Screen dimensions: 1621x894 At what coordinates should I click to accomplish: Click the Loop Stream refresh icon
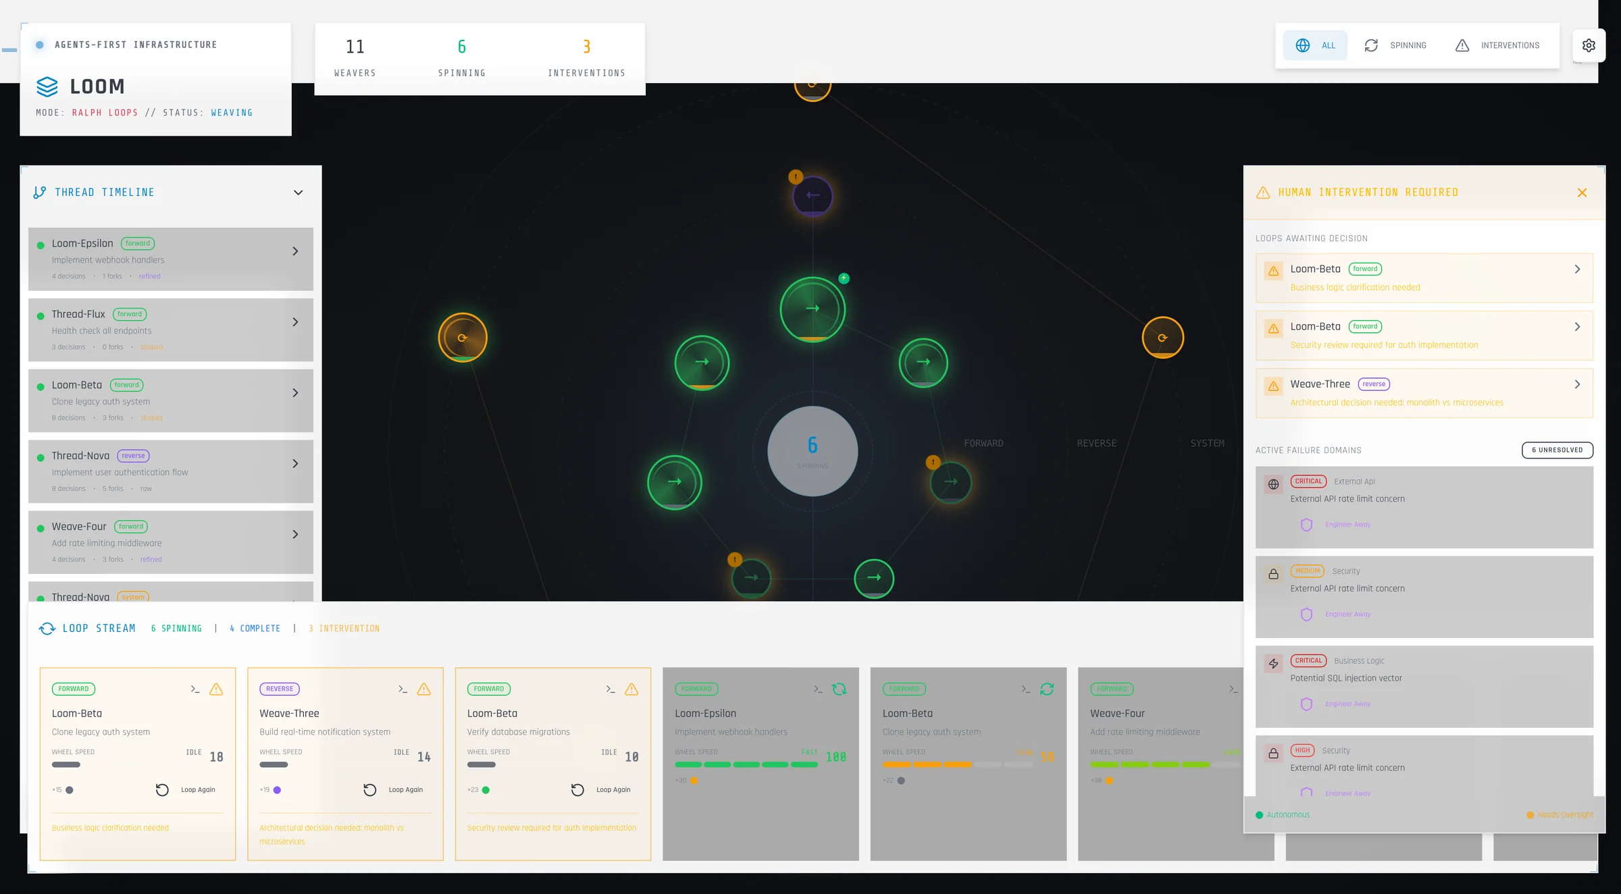point(47,629)
